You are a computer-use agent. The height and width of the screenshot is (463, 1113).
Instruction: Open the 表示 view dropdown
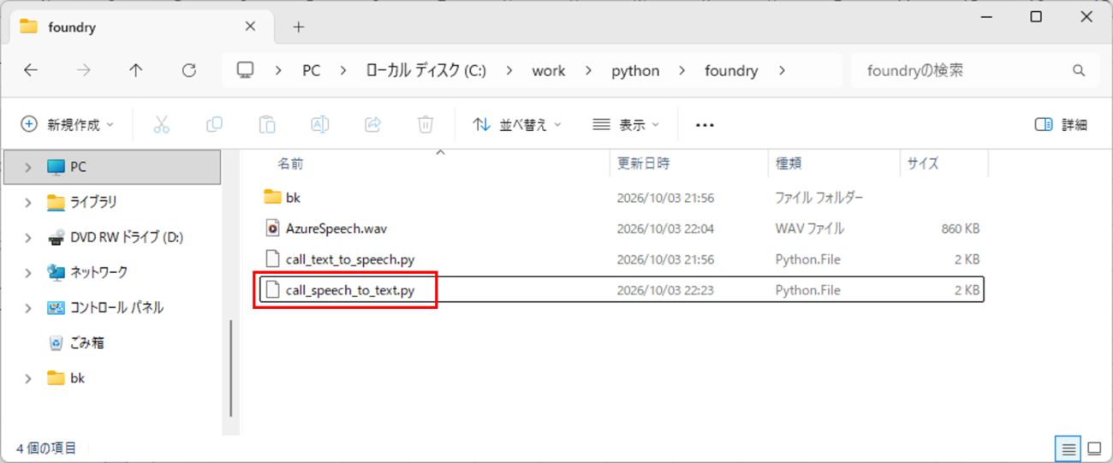tap(626, 125)
